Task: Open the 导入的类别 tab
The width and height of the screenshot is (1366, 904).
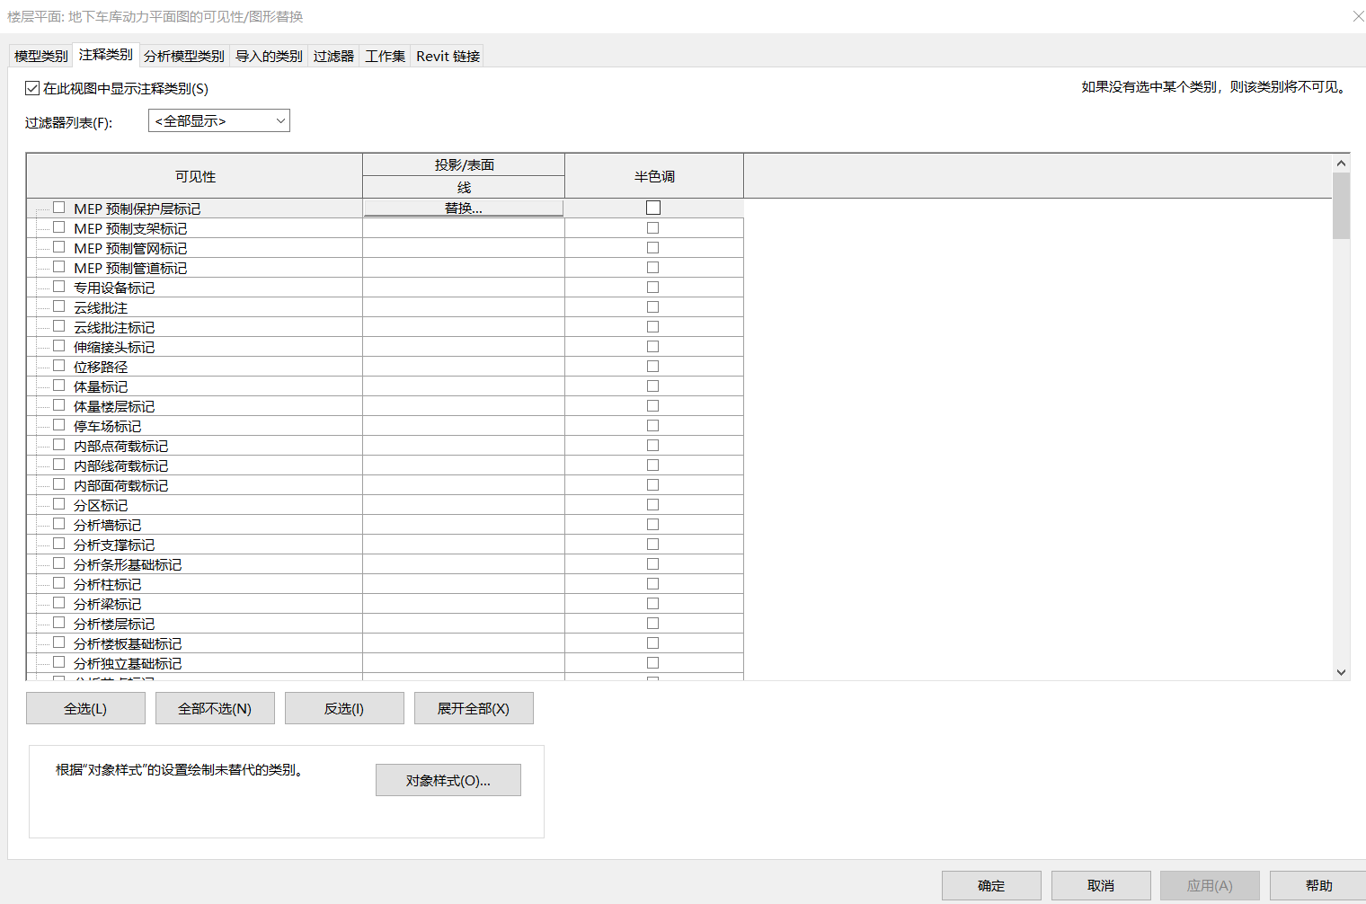Action: (x=269, y=56)
